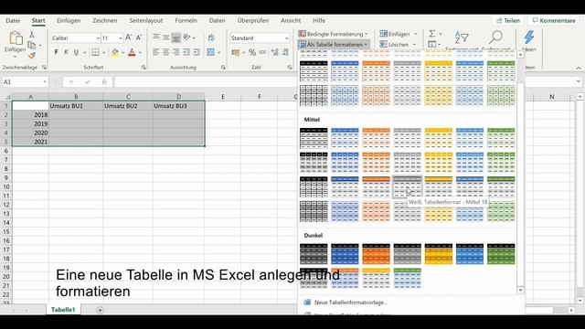The height and width of the screenshot is (329, 585).
Task: Click the format painter brush icon
Action: (32, 55)
